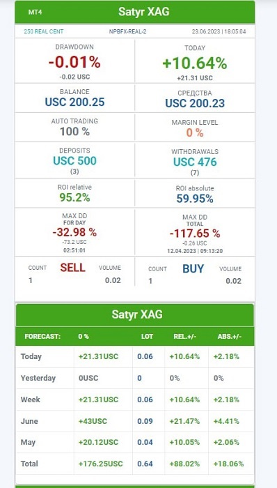Select the Max DD total -117.65 % cell
Viewport: 277px width, 488px height.
pos(195,233)
